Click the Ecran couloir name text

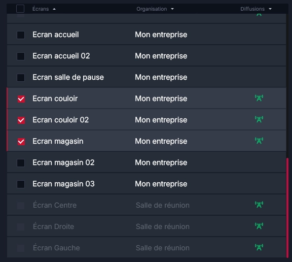coord(55,99)
